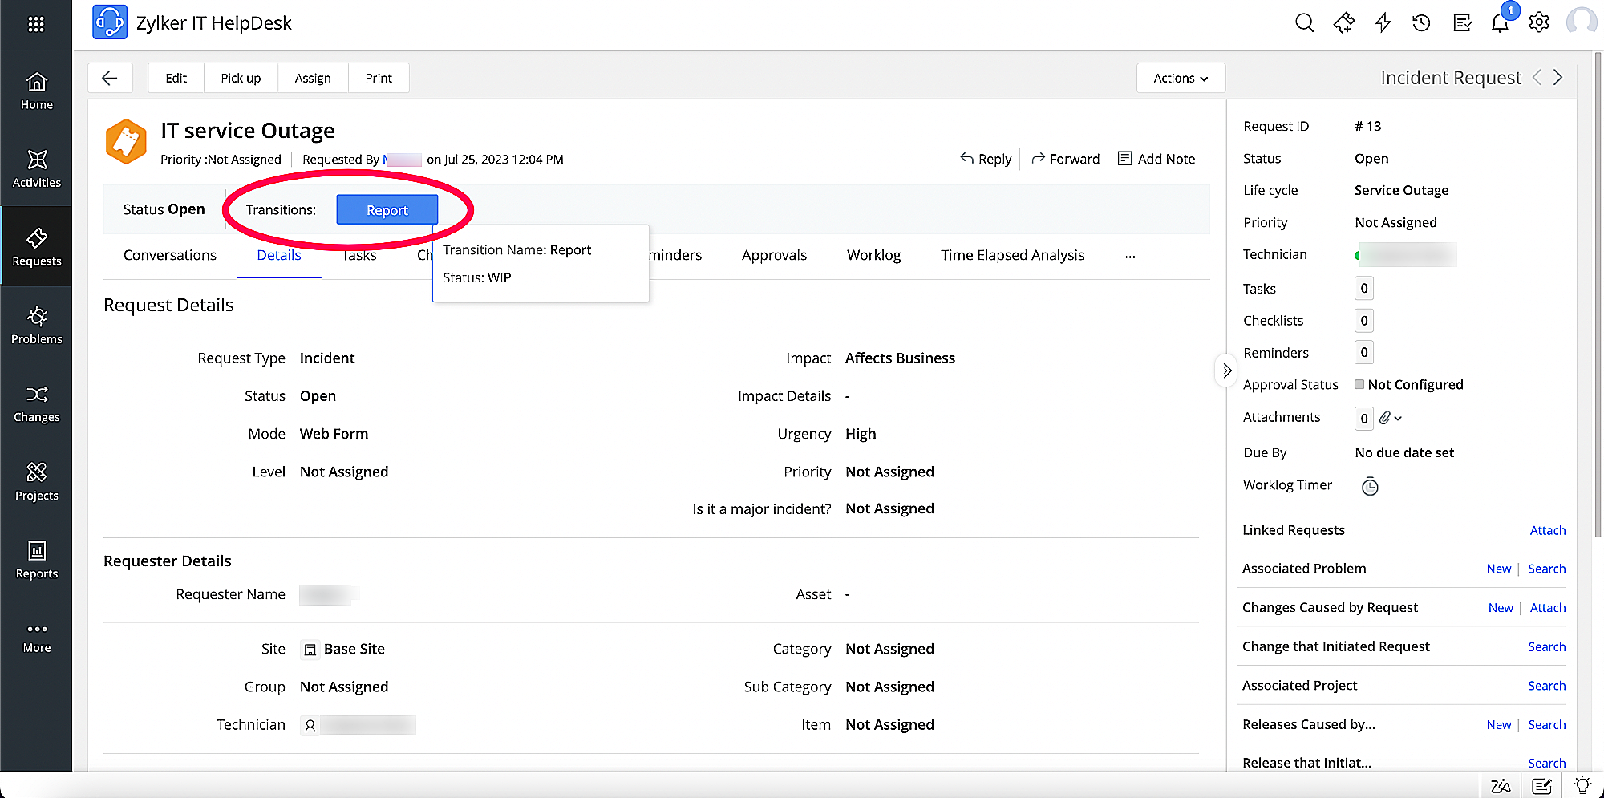Go to Home in sidebar

[37, 91]
